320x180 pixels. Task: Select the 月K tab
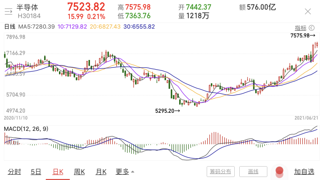pyautogui.click(x=101, y=171)
